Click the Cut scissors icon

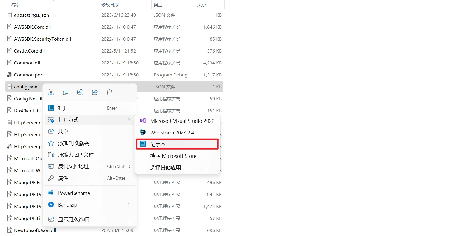point(51,92)
